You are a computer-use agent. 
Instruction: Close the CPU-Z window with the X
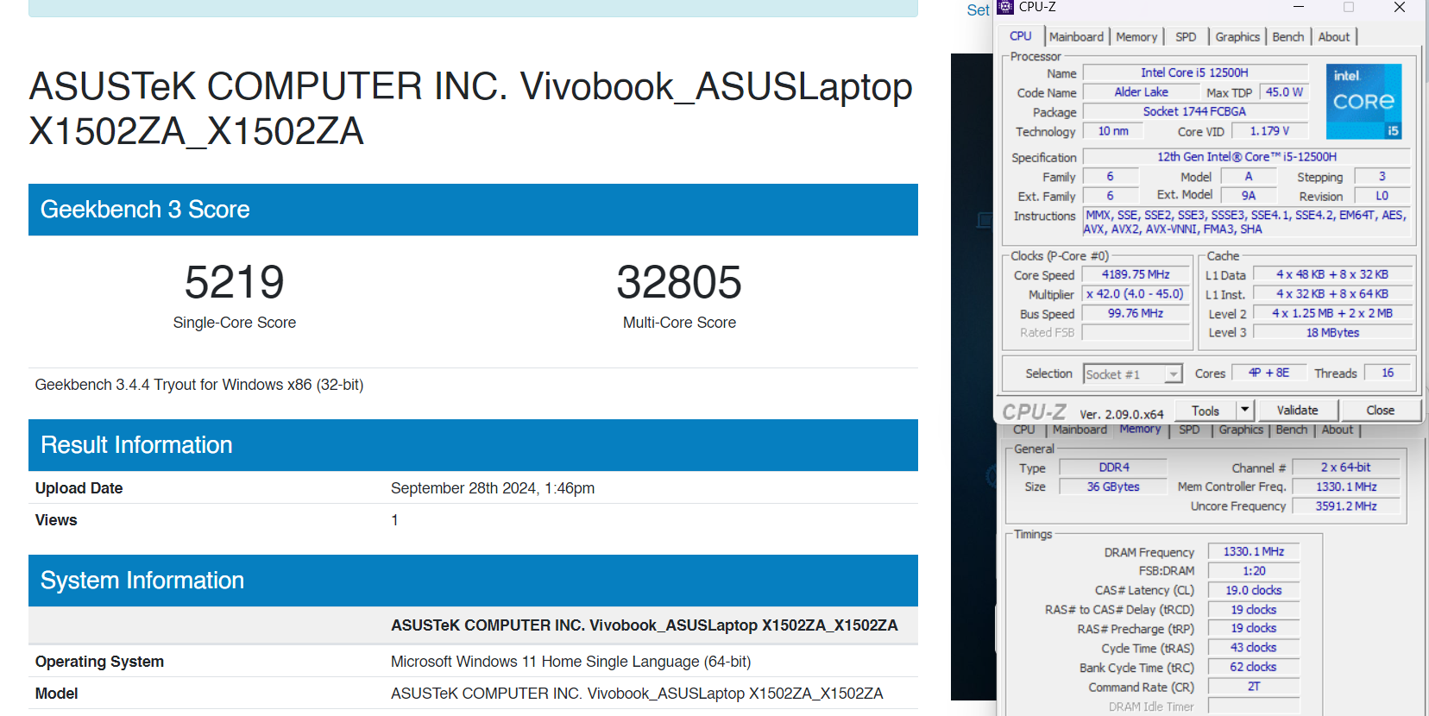[1400, 8]
